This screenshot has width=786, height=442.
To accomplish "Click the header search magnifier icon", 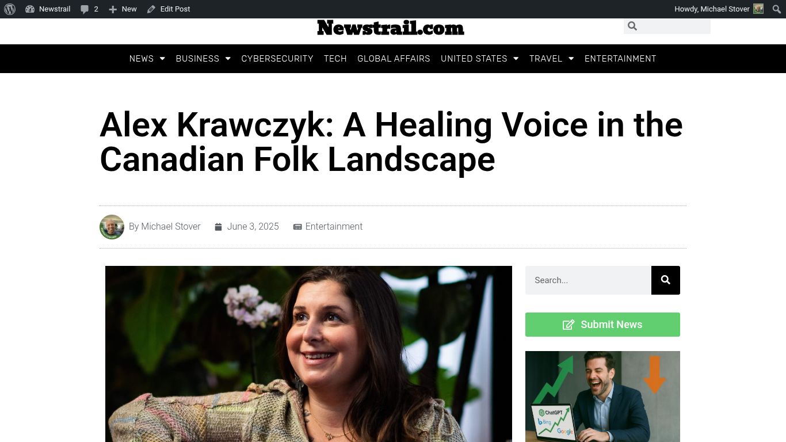I will tap(632, 26).
